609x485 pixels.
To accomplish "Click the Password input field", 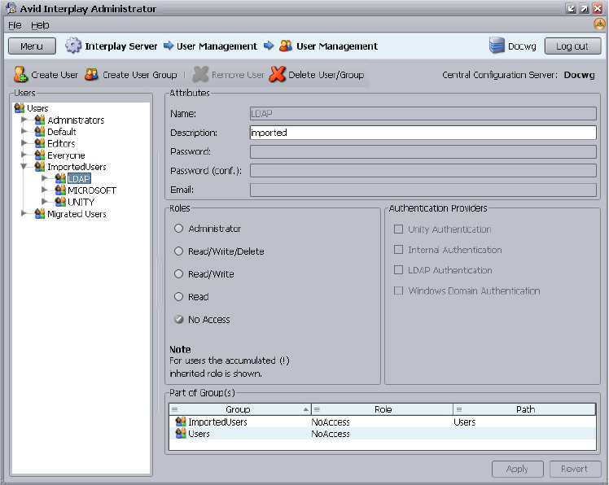I will pyautogui.click(x=423, y=151).
